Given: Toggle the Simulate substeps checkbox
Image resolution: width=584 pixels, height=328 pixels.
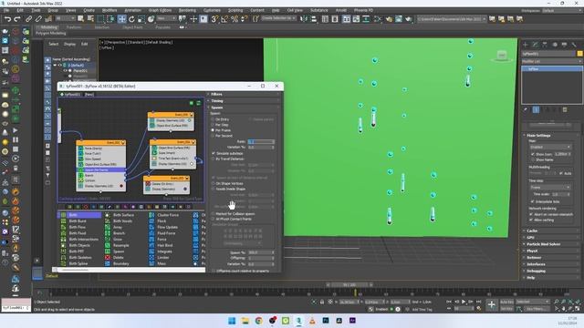Looking at the screenshot, I should (214, 153).
